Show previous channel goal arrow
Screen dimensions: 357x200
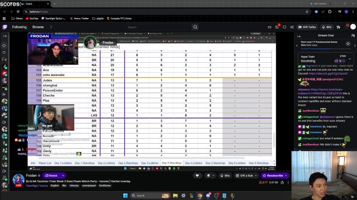tap(297, 45)
